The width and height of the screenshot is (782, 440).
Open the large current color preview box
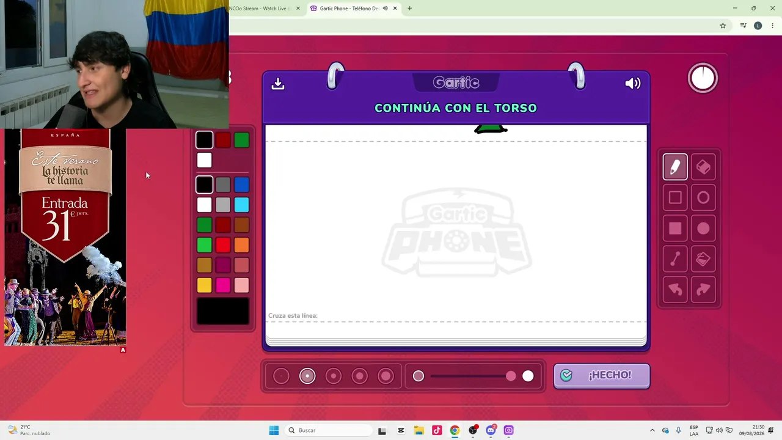(223, 311)
